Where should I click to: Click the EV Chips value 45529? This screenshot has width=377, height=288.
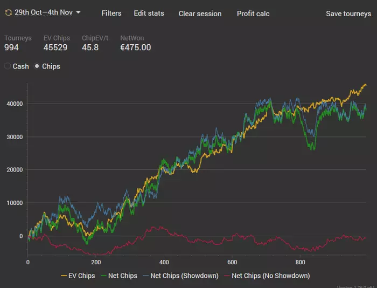coord(55,47)
